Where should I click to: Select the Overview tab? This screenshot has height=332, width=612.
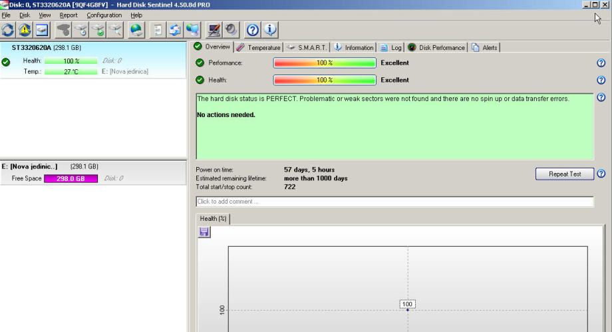coord(213,47)
